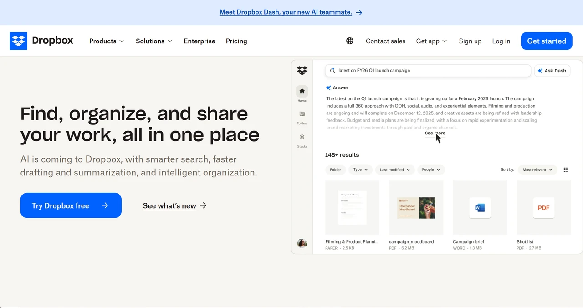Image resolution: width=583 pixels, height=308 pixels.
Task: Click the Dropbox logo icon
Action: click(18, 41)
